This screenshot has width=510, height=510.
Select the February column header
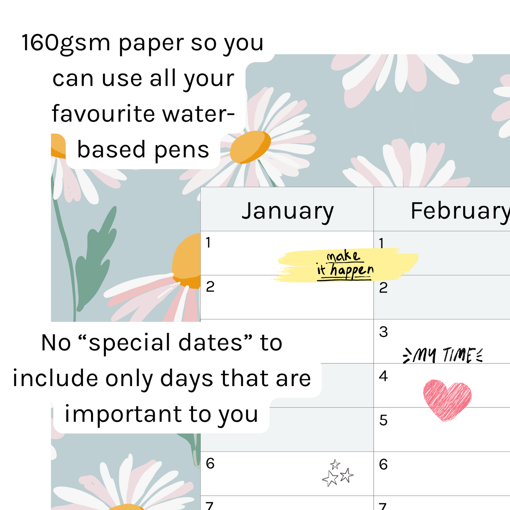tap(442, 210)
